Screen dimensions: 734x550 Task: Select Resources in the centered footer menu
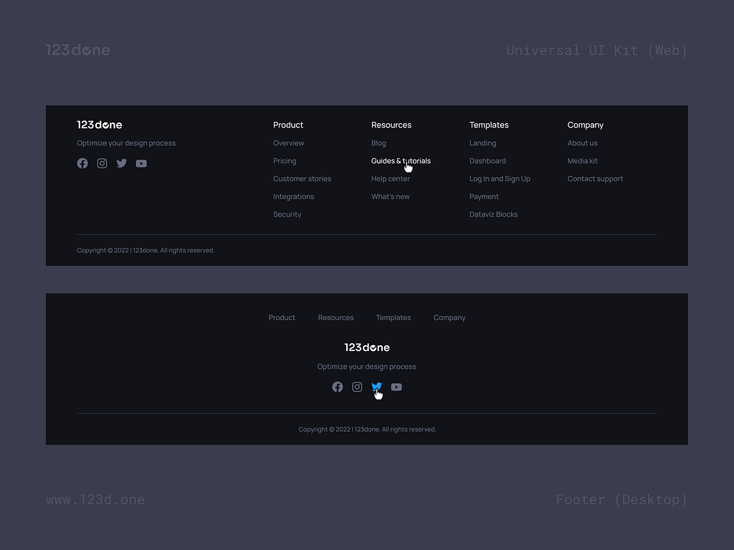335,317
